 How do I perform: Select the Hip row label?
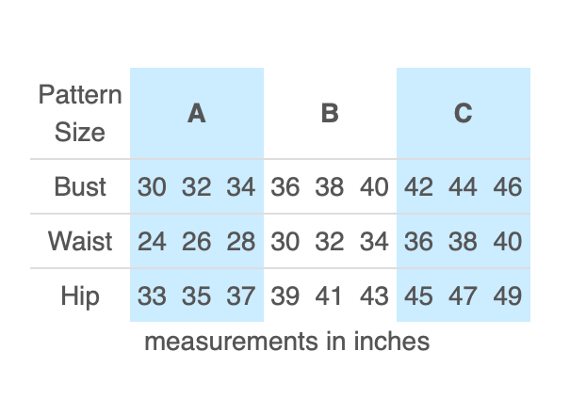80,295
